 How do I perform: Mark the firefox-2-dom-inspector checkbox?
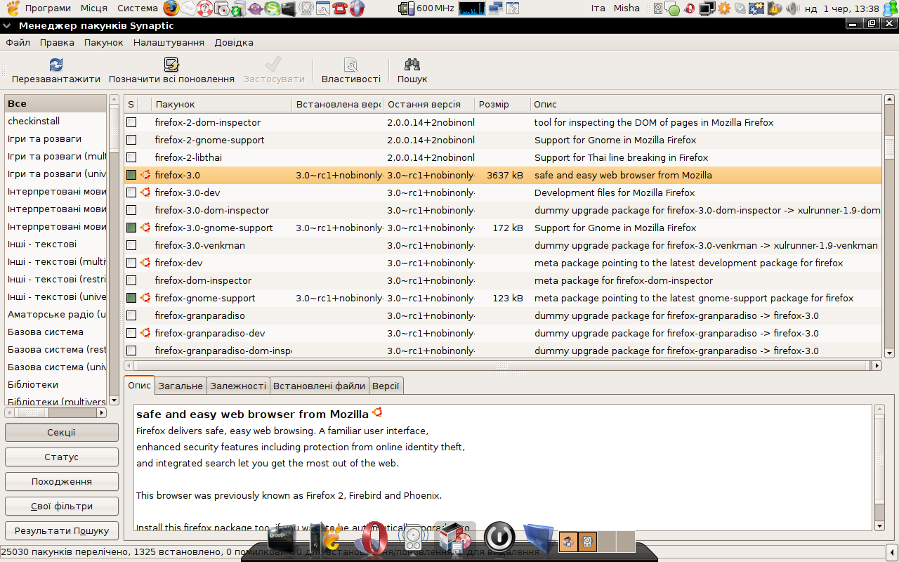pos(131,122)
